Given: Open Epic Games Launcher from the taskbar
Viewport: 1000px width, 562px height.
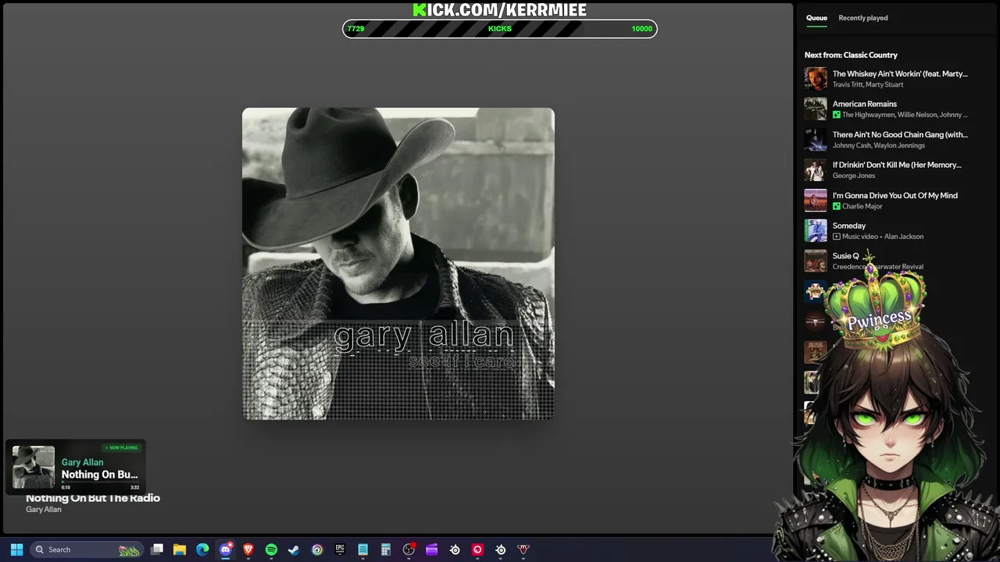Looking at the screenshot, I should tap(340, 550).
